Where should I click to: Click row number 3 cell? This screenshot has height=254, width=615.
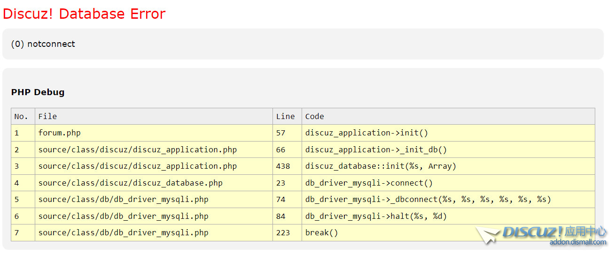(23, 166)
